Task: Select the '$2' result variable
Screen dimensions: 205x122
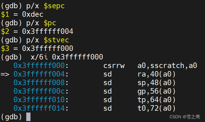Action: (x=5, y=31)
